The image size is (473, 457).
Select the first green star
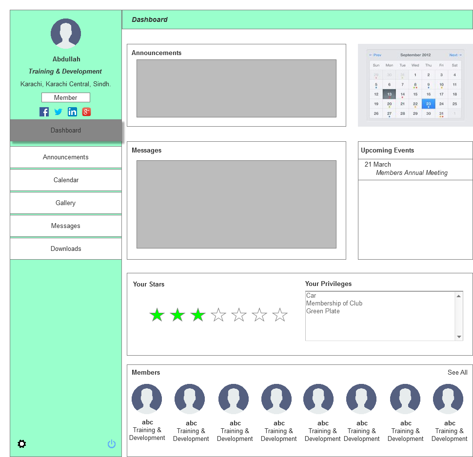pyautogui.click(x=157, y=315)
